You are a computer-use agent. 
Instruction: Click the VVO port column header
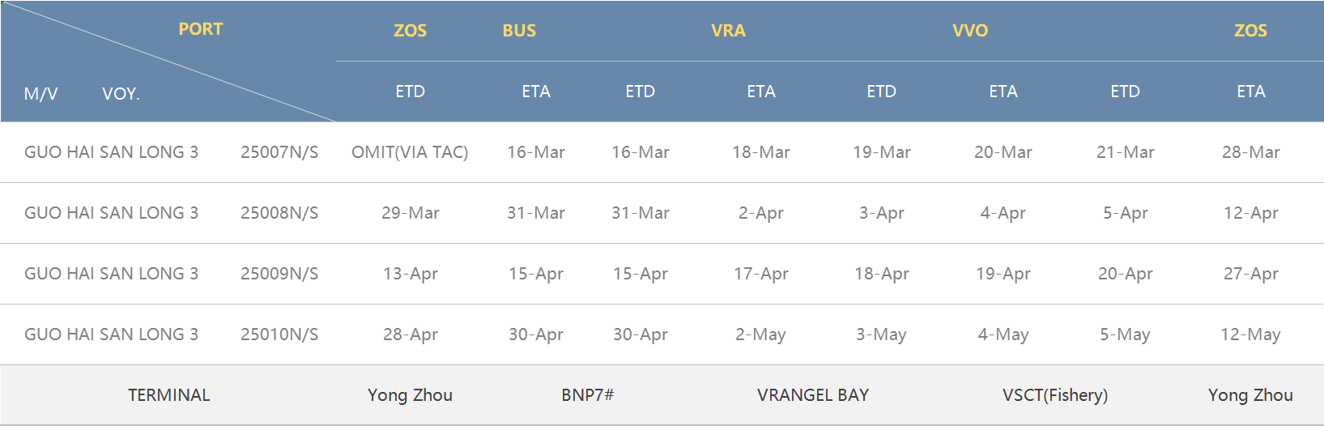(x=970, y=31)
